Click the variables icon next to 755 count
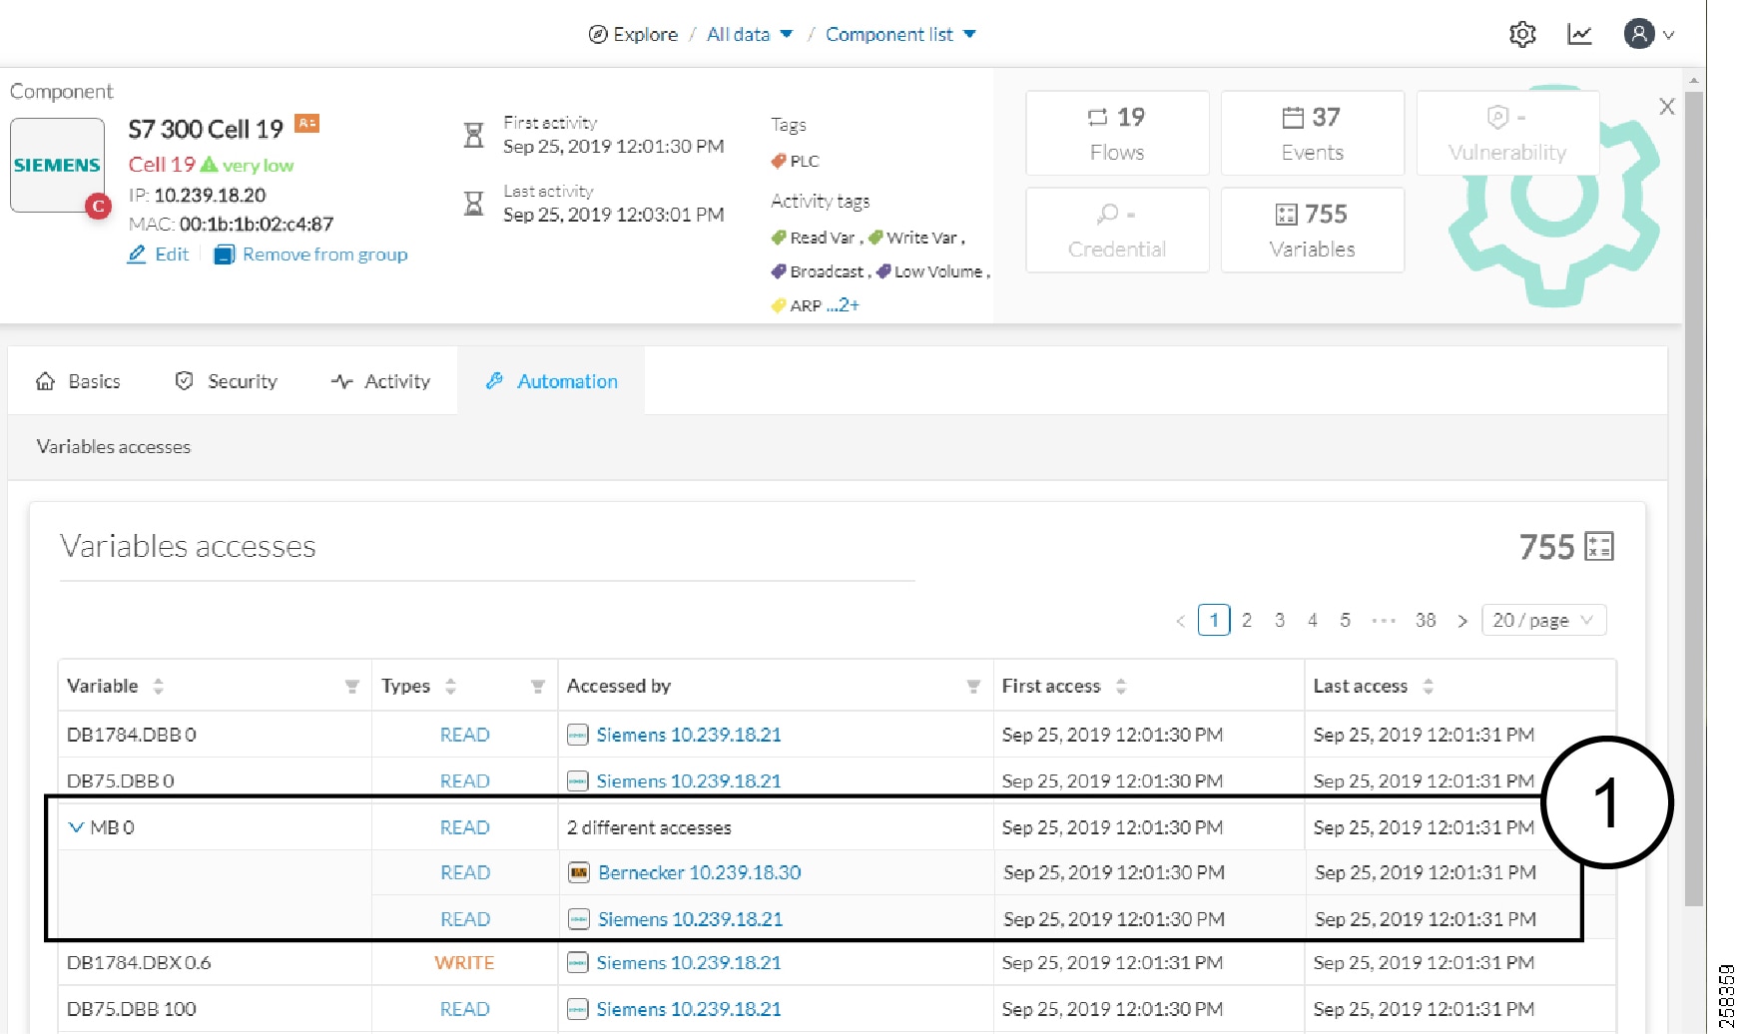This screenshot has width=1738, height=1034. (1598, 546)
